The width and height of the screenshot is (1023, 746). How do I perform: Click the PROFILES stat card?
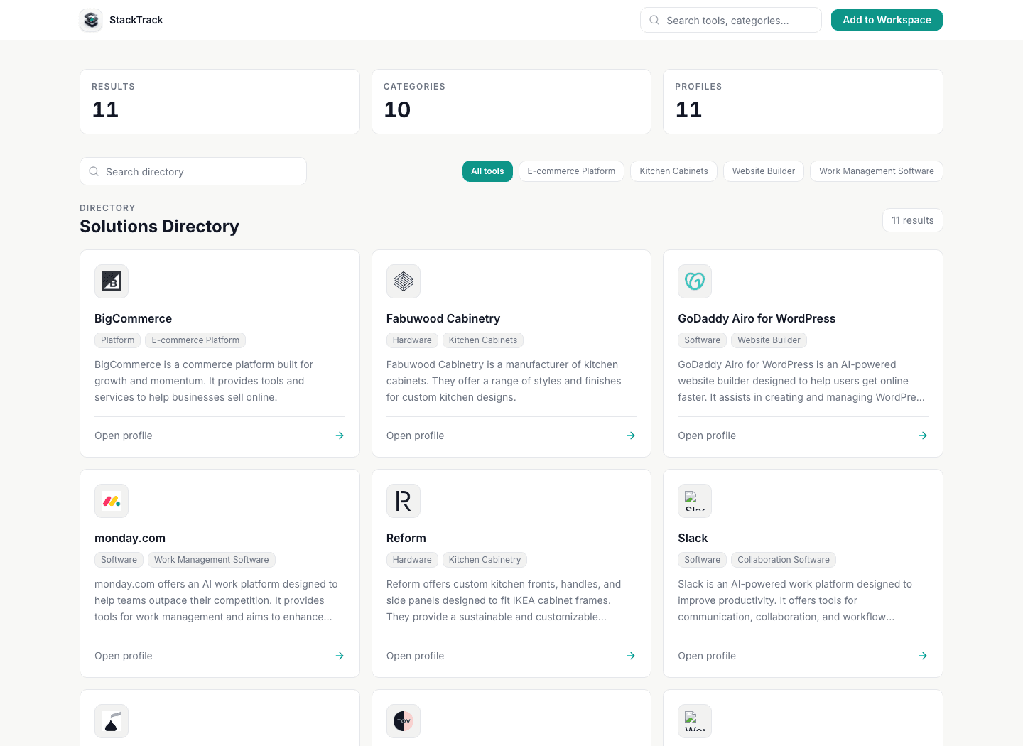(x=803, y=102)
